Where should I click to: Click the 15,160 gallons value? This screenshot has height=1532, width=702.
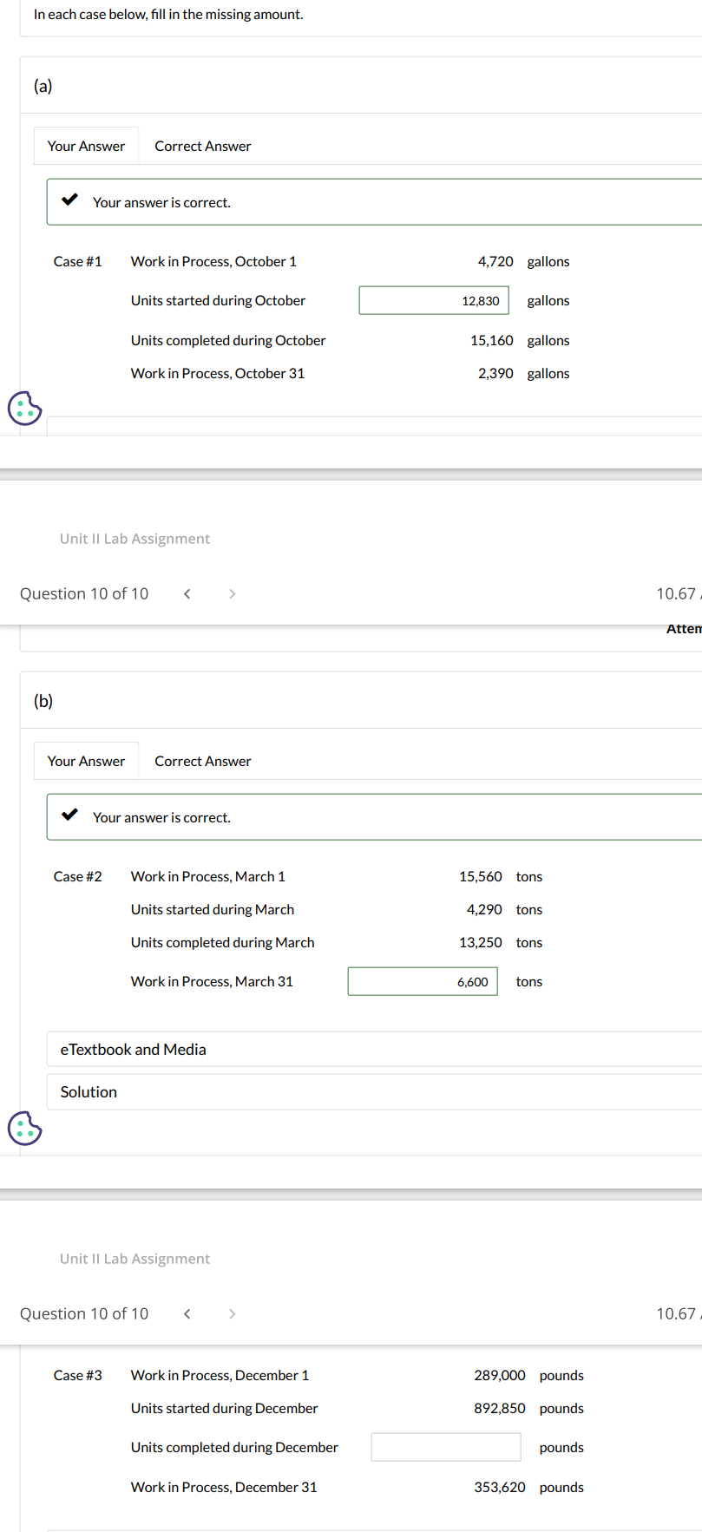[492, 341]
